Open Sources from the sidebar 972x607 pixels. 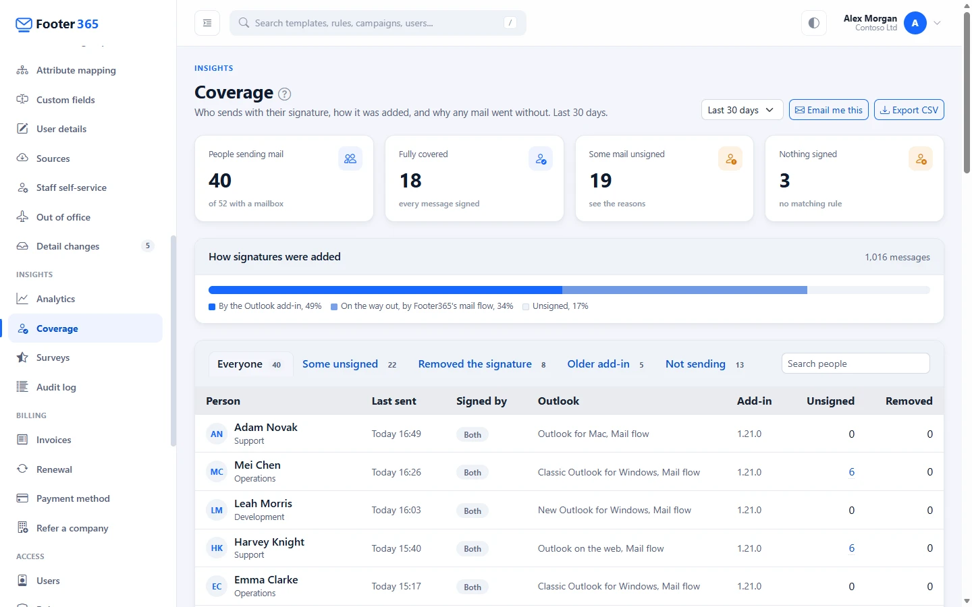click(x=85, y=158)
